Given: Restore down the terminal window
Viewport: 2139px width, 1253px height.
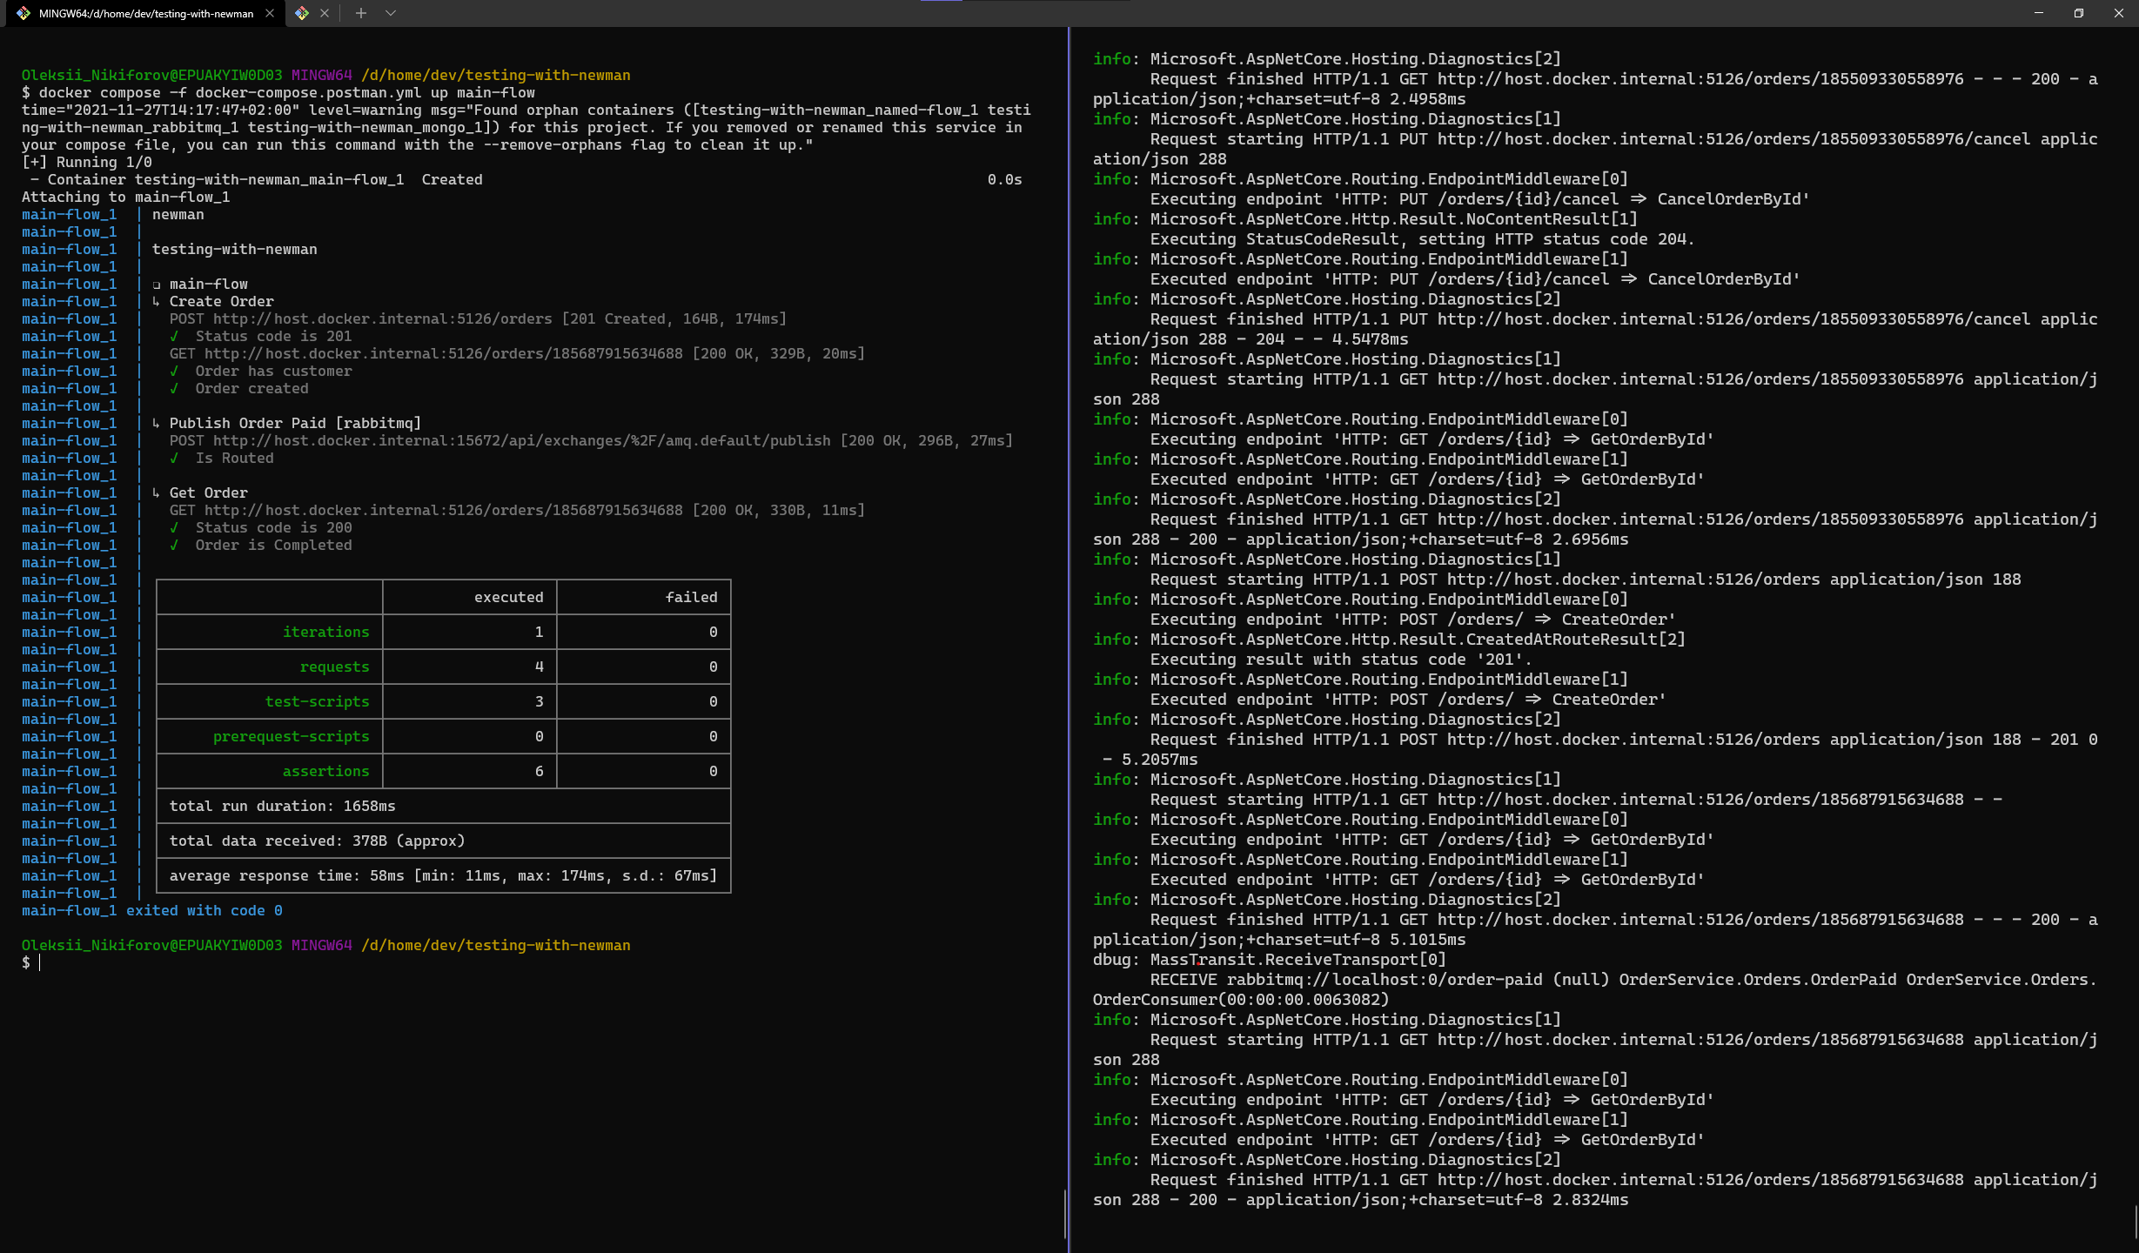Looking at the screenshot, I should 2079,13.
